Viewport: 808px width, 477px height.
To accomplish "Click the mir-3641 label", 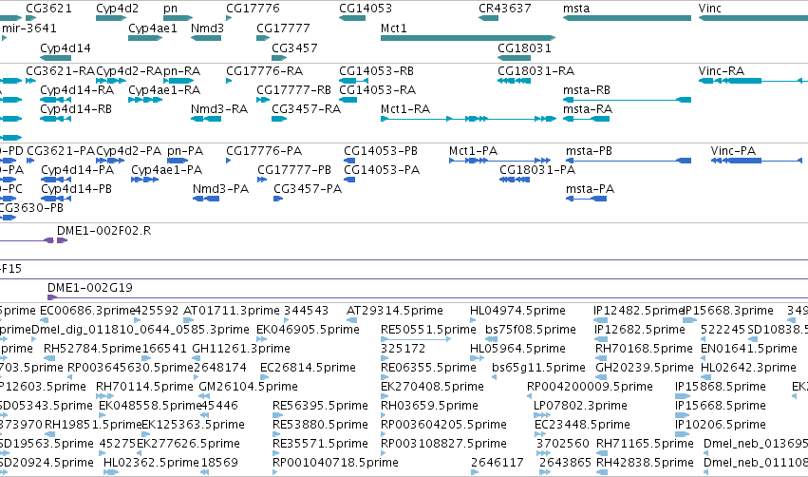I will [x=29, y=29].
